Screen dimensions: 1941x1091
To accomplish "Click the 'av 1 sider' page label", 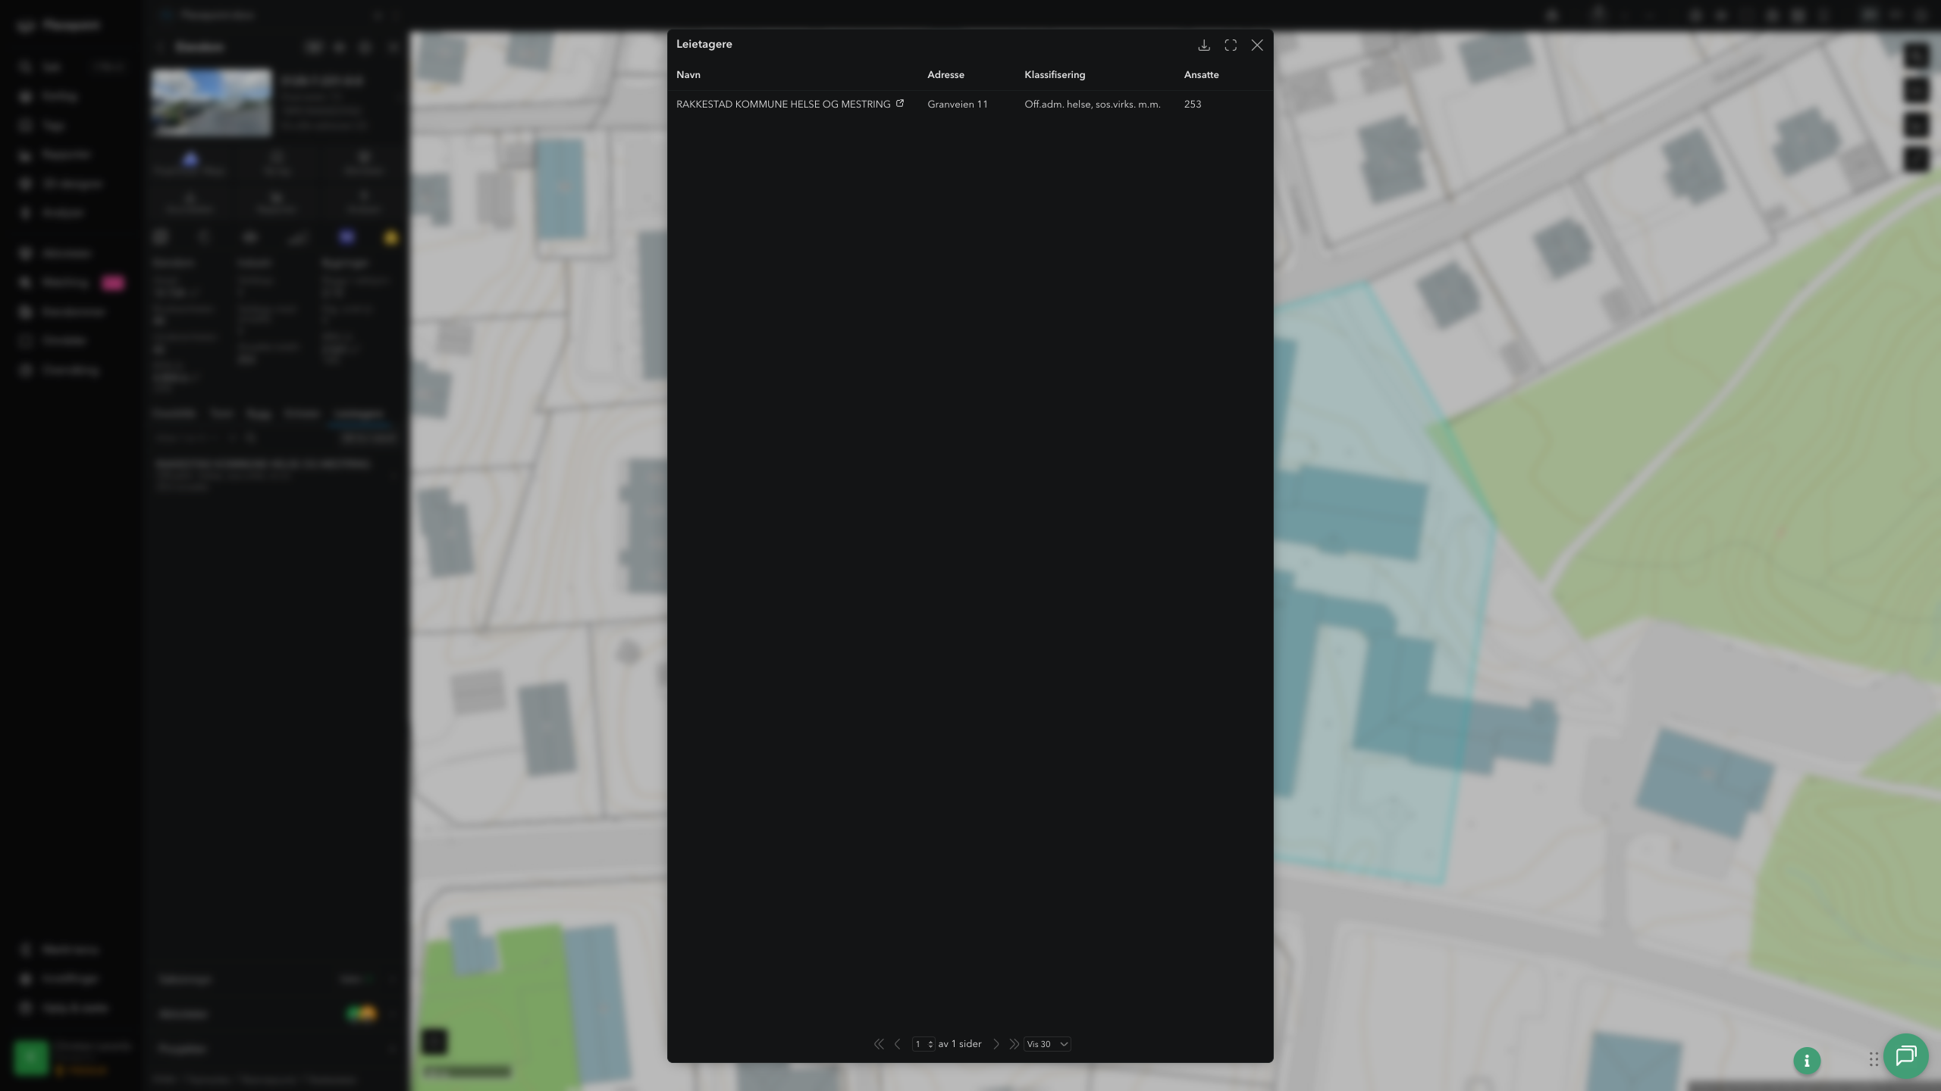I will (960, 1044).
